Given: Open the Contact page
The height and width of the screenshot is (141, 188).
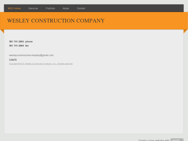Looking at the screenshot, I should 81,8.
